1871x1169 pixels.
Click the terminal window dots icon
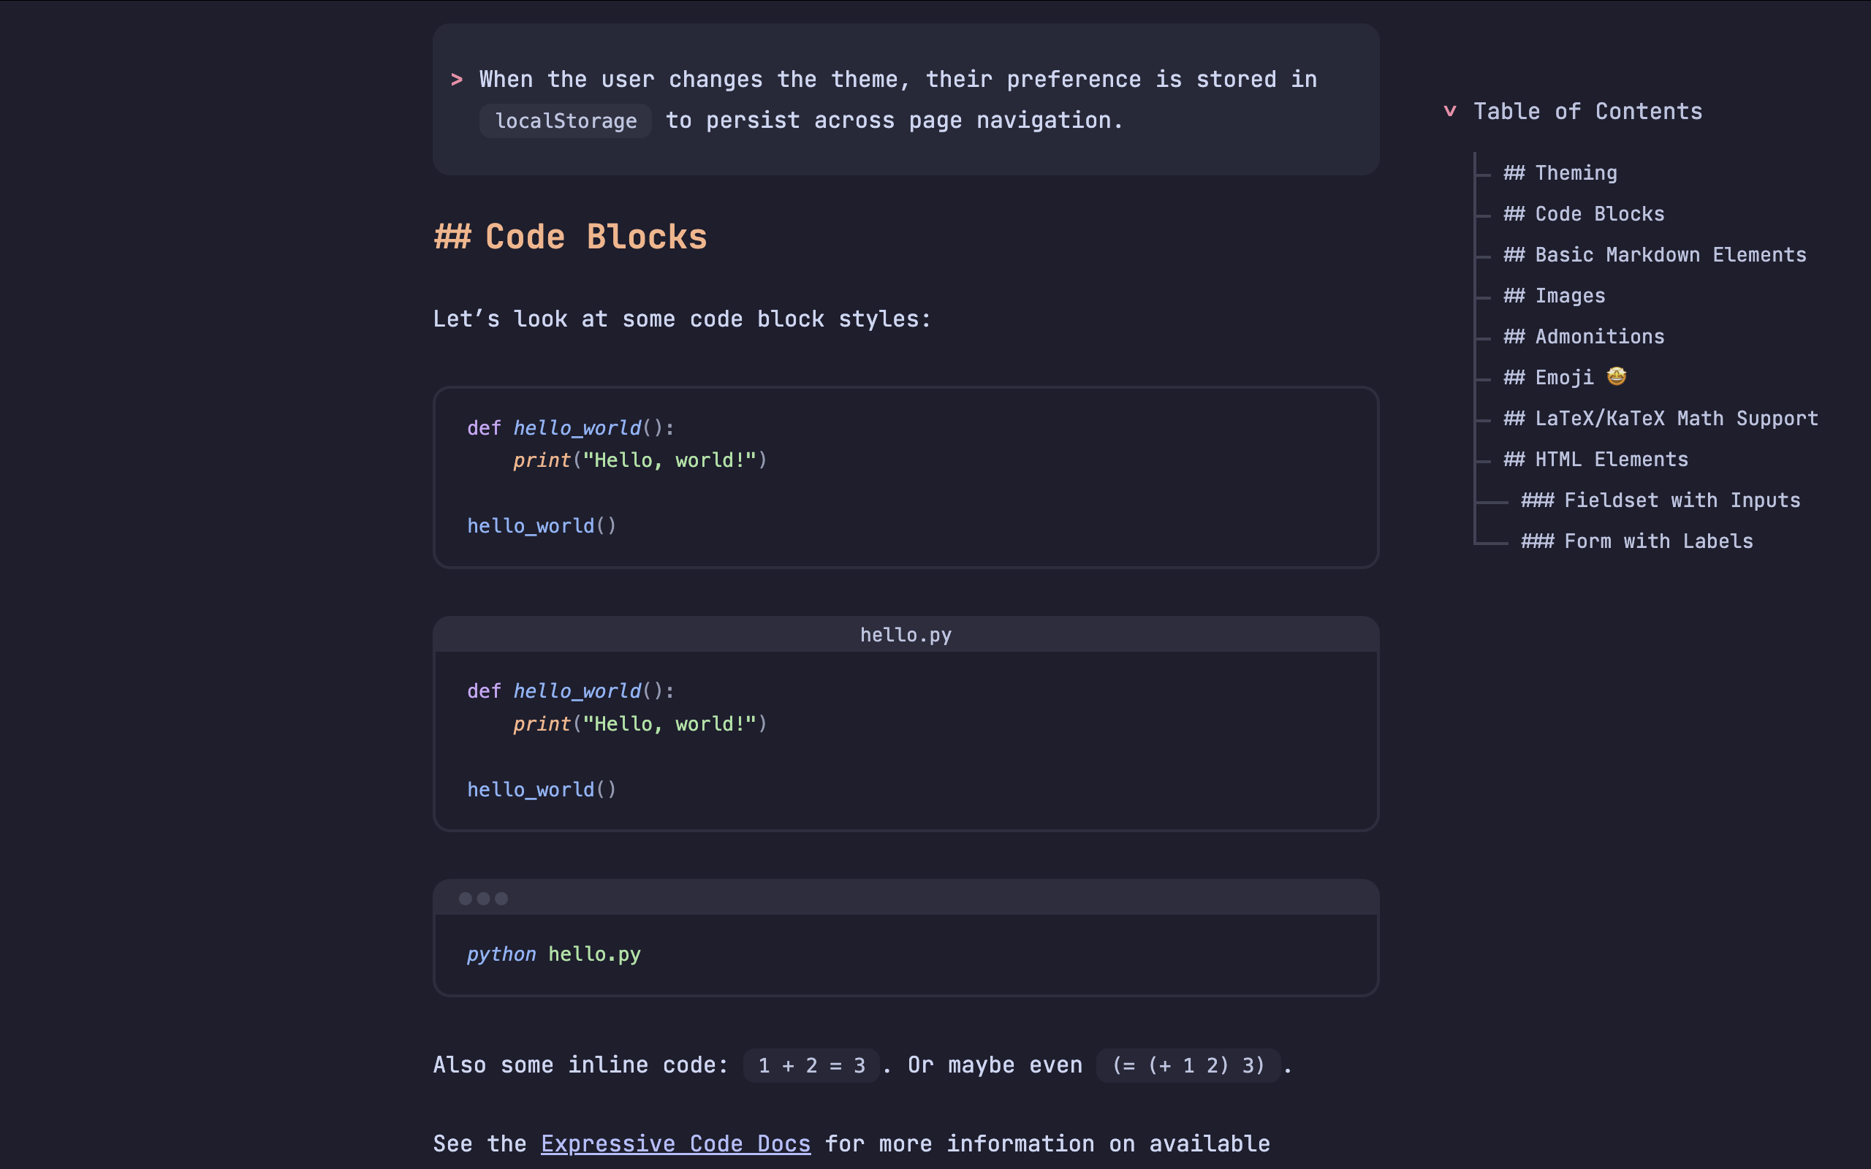[483, 899]
